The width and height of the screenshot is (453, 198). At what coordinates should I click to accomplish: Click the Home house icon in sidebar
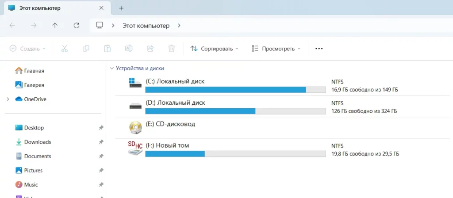click(19, 71)
